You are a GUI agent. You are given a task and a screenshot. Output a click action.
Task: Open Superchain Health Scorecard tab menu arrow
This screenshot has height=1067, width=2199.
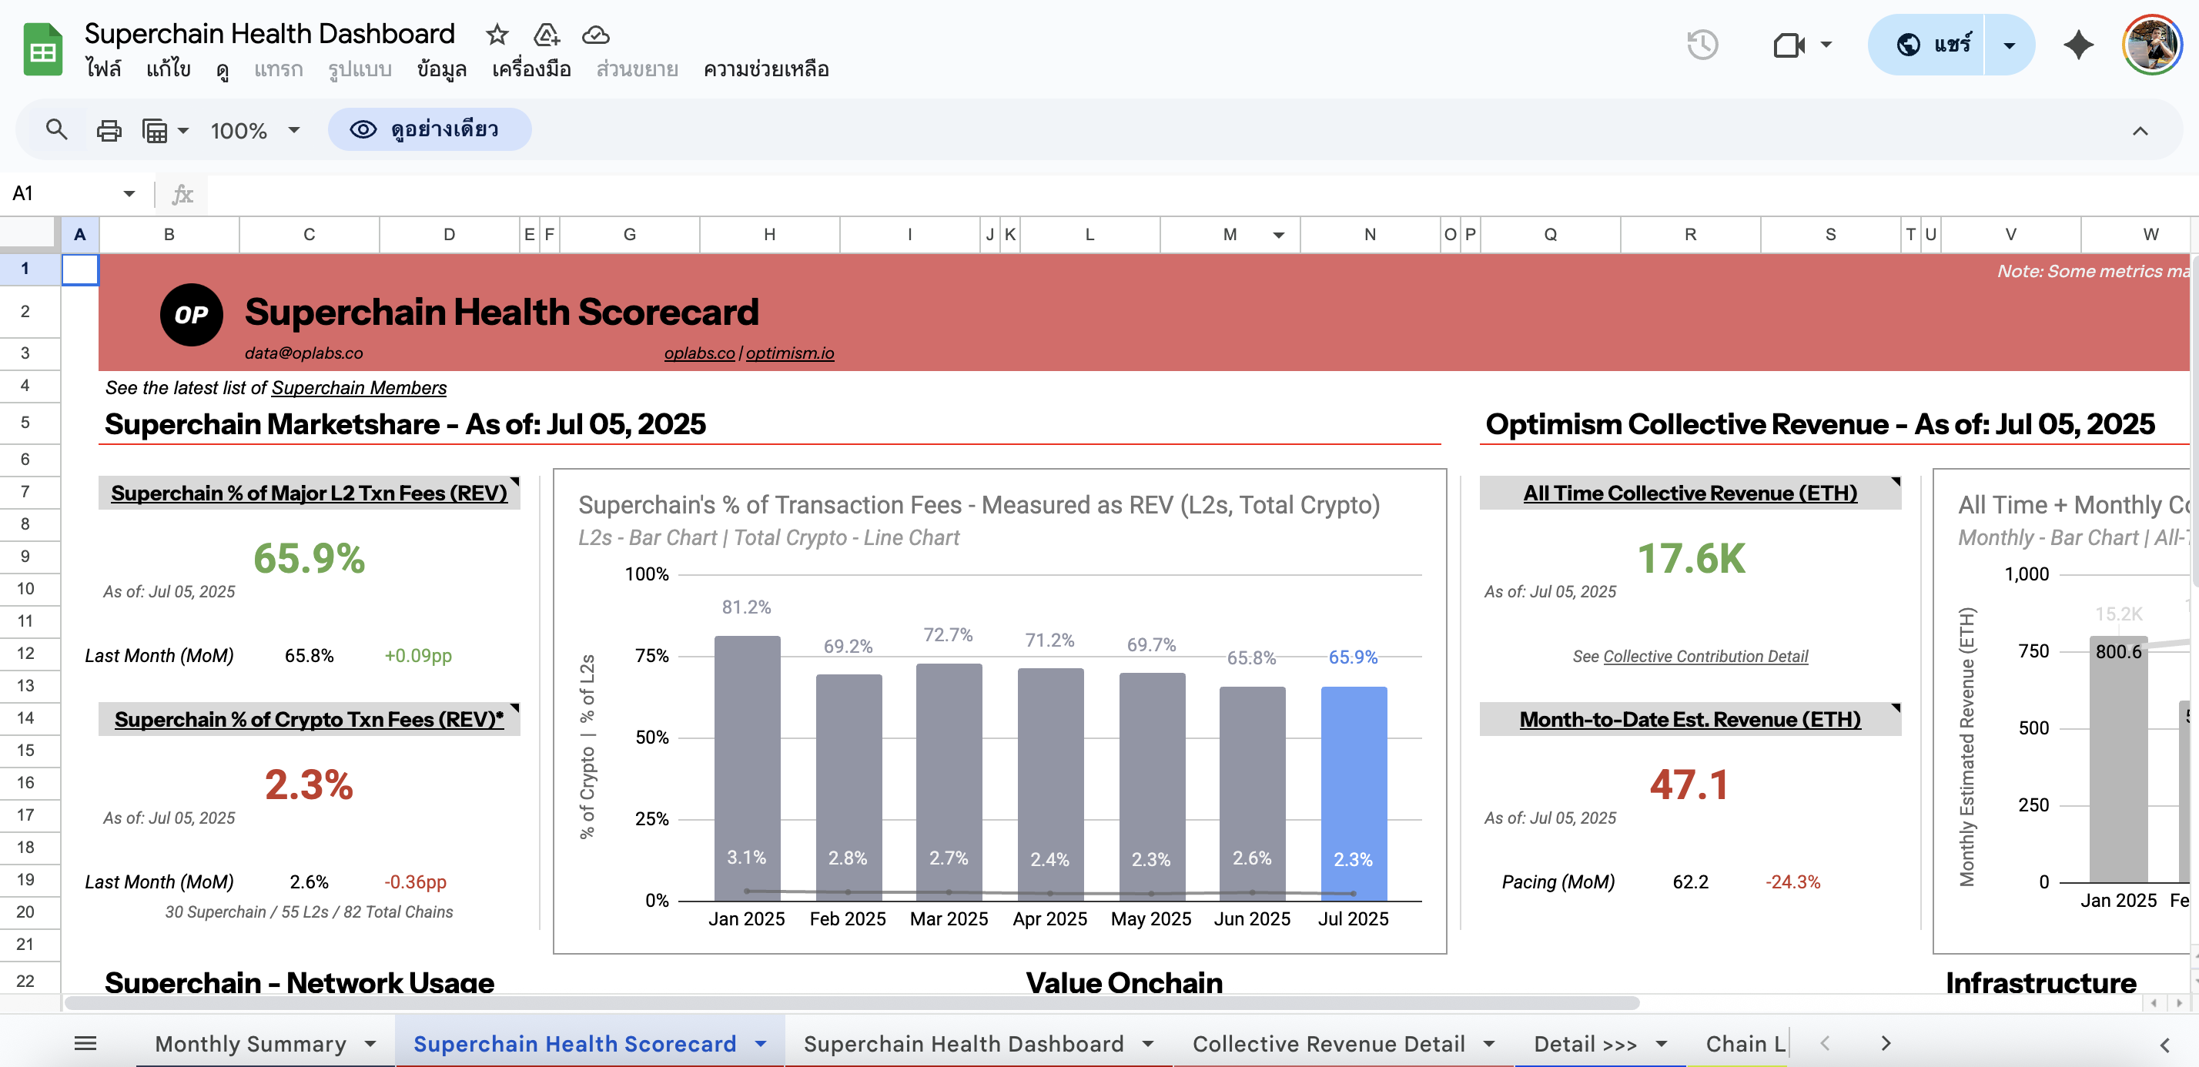pyautogui.click(x=760, y=1043)
